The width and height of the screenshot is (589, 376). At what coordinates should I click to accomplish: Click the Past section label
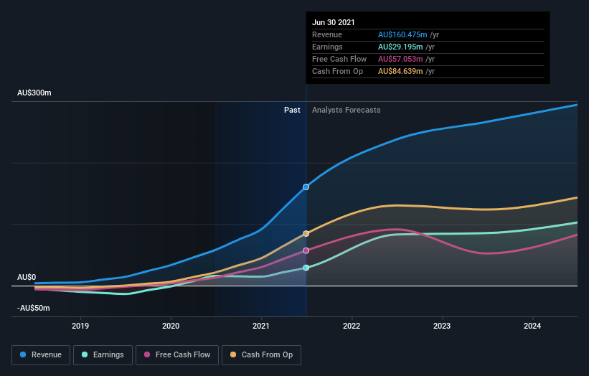292,110
